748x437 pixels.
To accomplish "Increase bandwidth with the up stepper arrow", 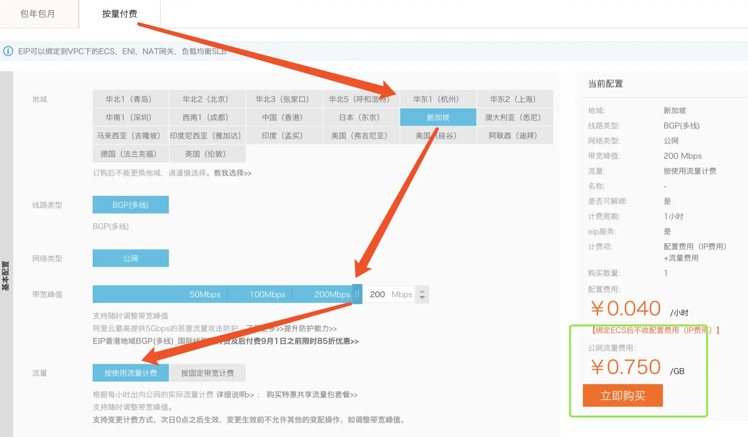I will coord(422,291).
